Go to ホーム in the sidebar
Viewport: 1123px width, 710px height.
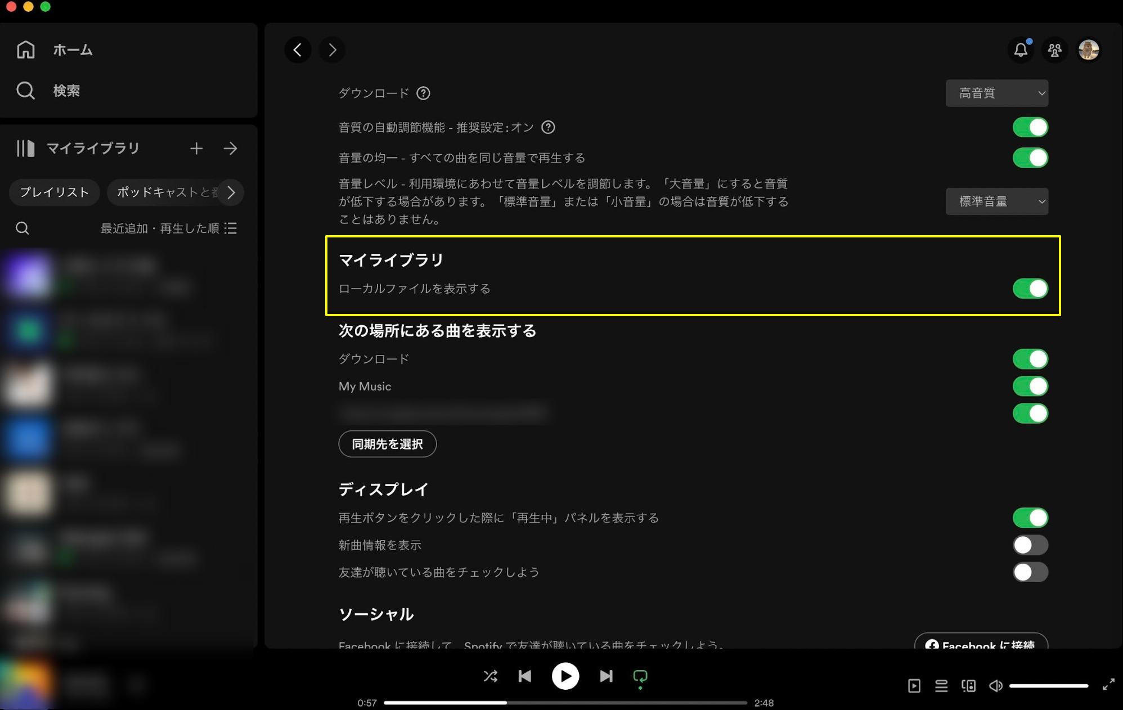pyautogui.click(x=55, y=50)
